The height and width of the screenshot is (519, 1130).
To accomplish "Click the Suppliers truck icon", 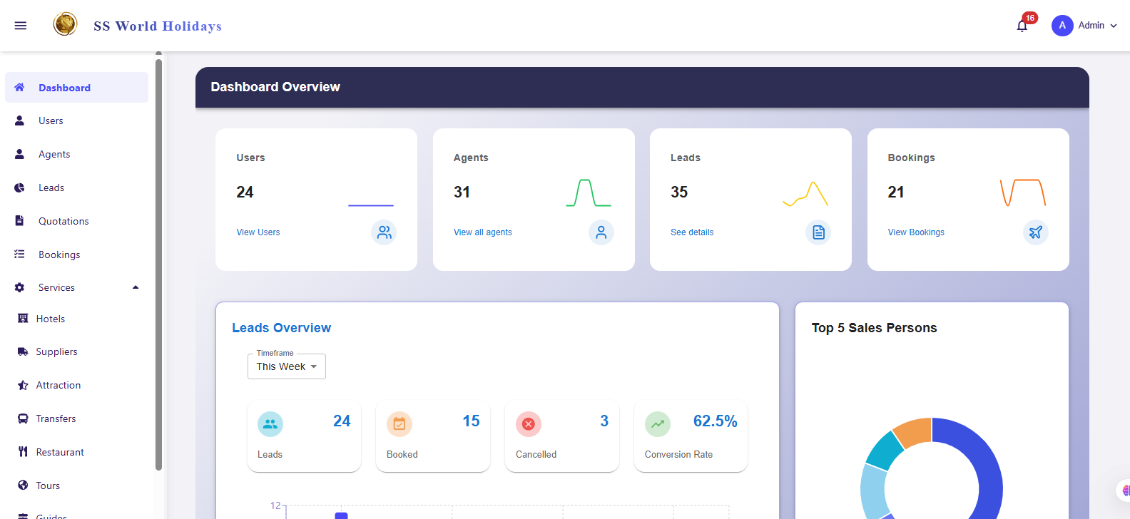I will (x=23, y=351).
